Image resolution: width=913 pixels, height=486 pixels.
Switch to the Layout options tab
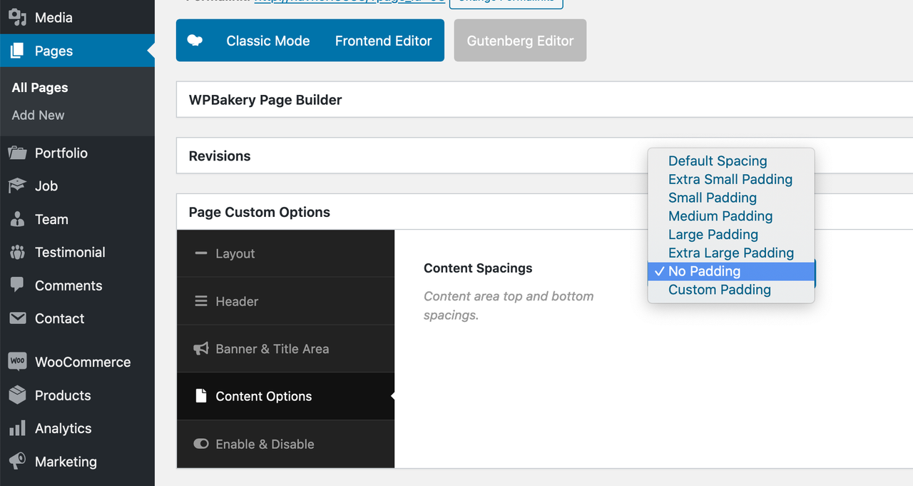285,253
